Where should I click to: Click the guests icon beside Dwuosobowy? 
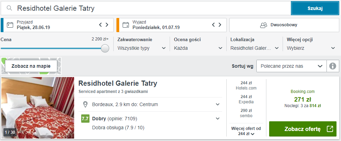point(264,25)
